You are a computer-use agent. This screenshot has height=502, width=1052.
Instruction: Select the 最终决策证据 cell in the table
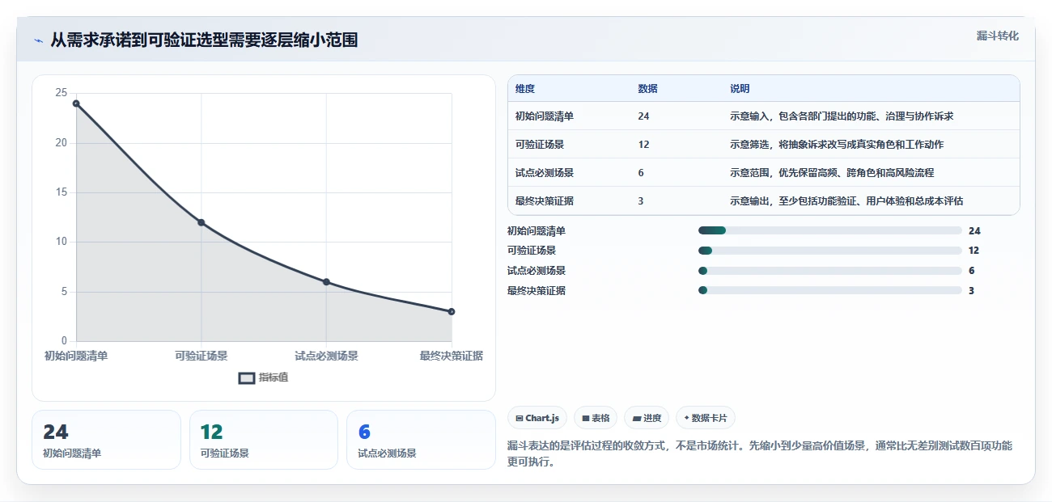click(545, 201)
